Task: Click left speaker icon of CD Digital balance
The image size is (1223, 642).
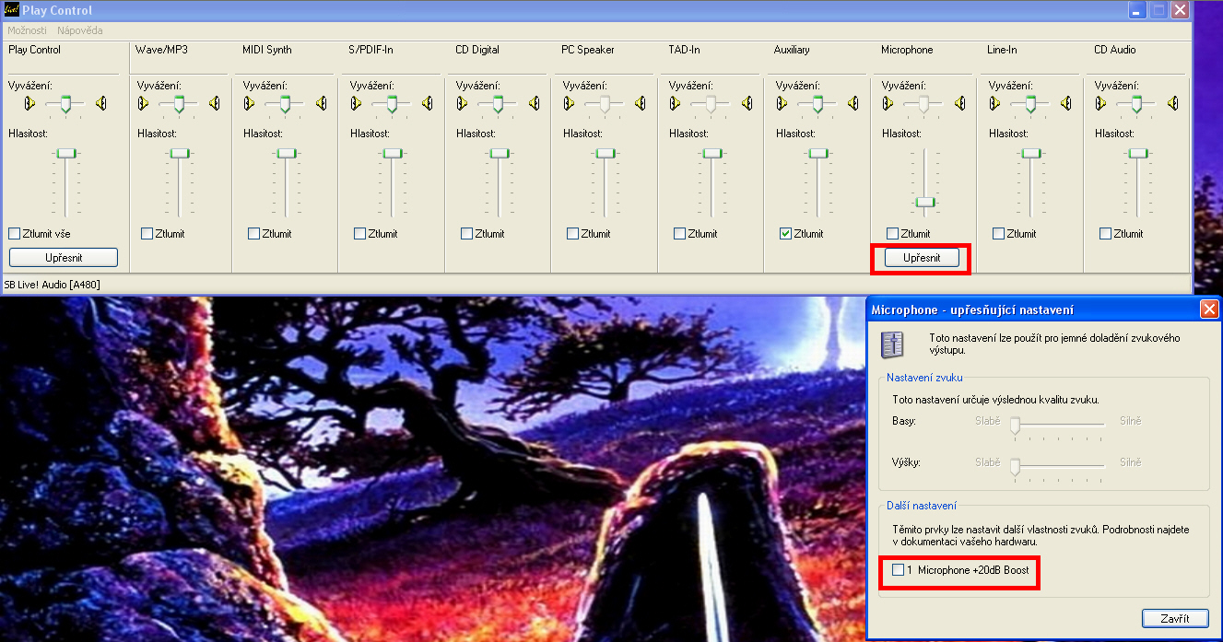Action: (x=465, y=103)
